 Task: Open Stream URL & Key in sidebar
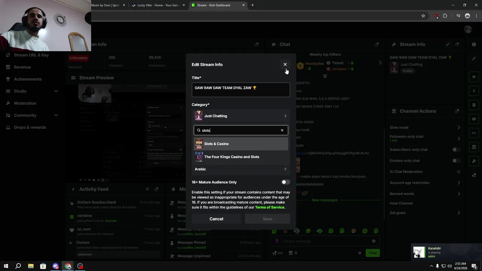(x=31, y=55)
